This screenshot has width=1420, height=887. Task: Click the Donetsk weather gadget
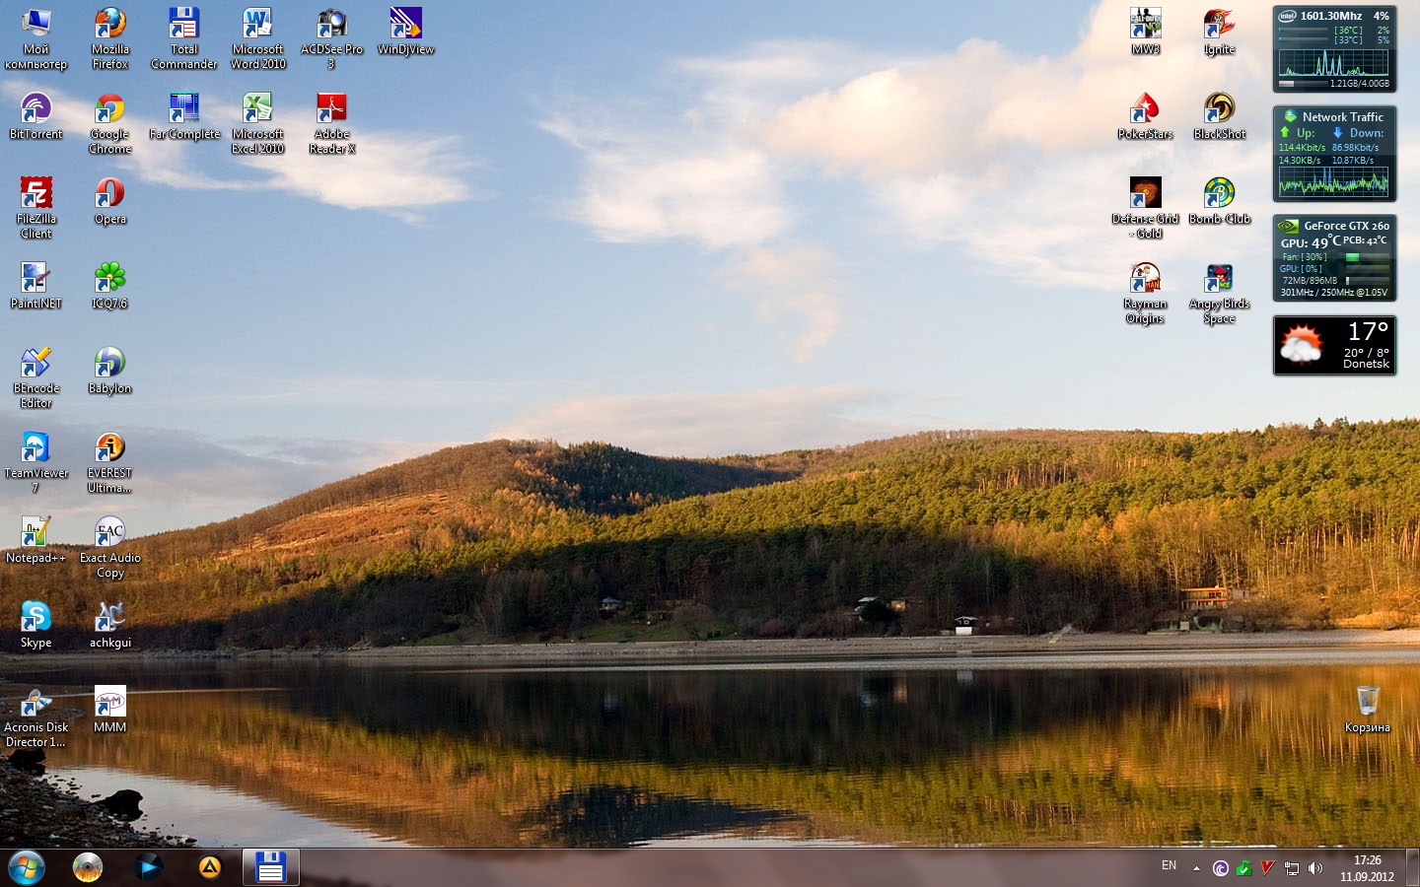[1334, 346]
